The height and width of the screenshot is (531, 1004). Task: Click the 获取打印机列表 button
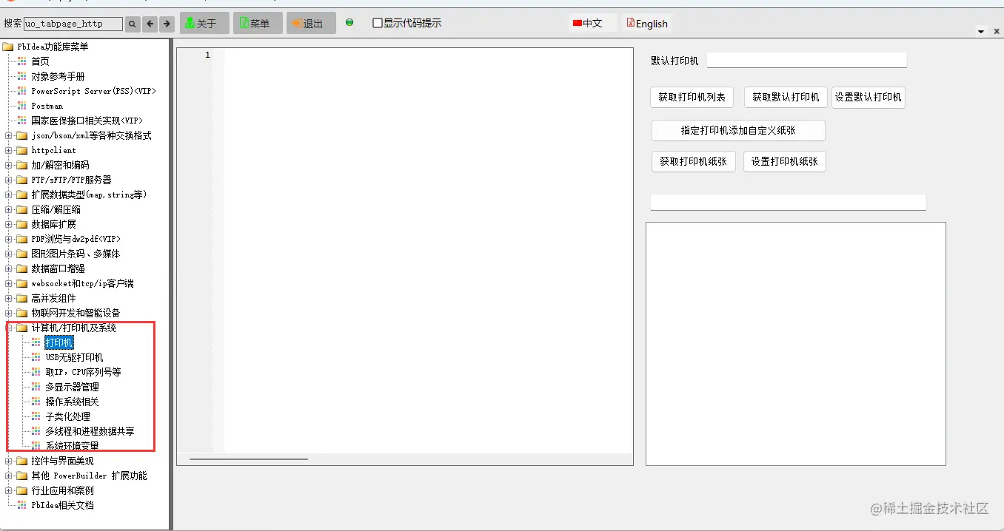(691, 97)
